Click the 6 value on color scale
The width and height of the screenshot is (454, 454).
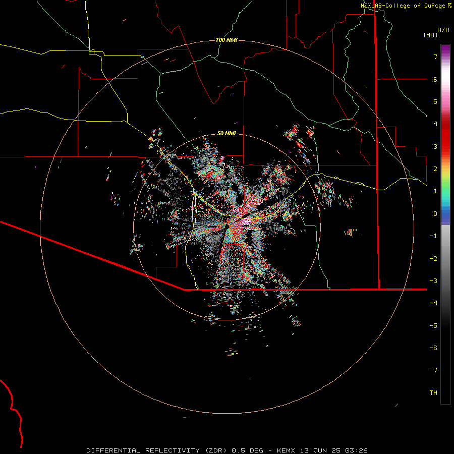435,79
